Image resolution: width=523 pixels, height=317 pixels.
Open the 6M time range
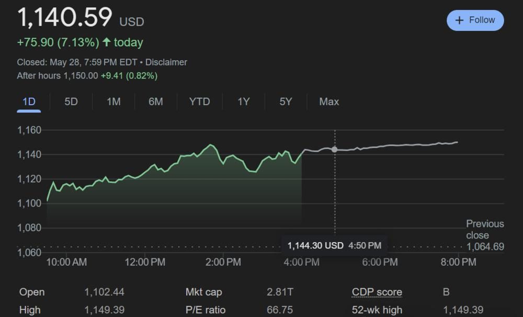click(156, 101)
